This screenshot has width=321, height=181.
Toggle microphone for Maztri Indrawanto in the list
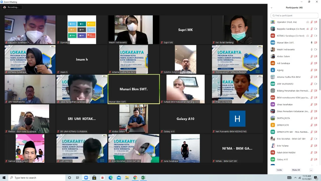point(311,50)
